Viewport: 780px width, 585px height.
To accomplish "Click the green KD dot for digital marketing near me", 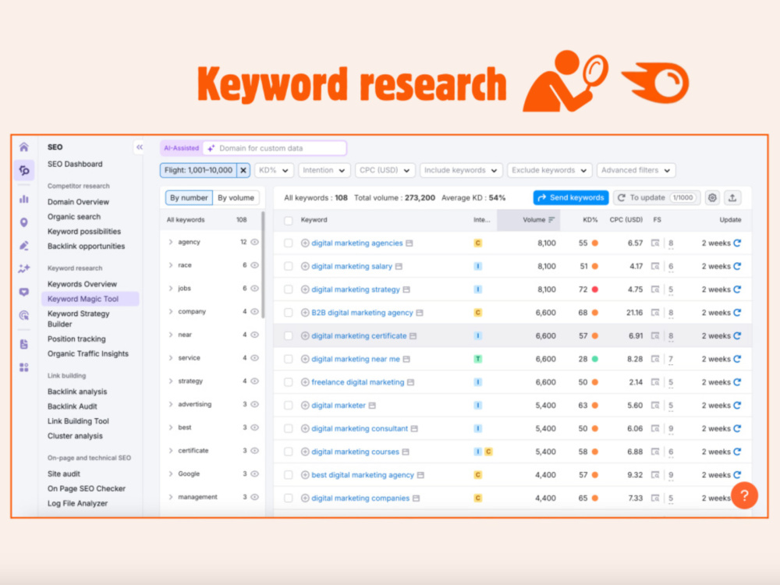I will pos(595,359).
